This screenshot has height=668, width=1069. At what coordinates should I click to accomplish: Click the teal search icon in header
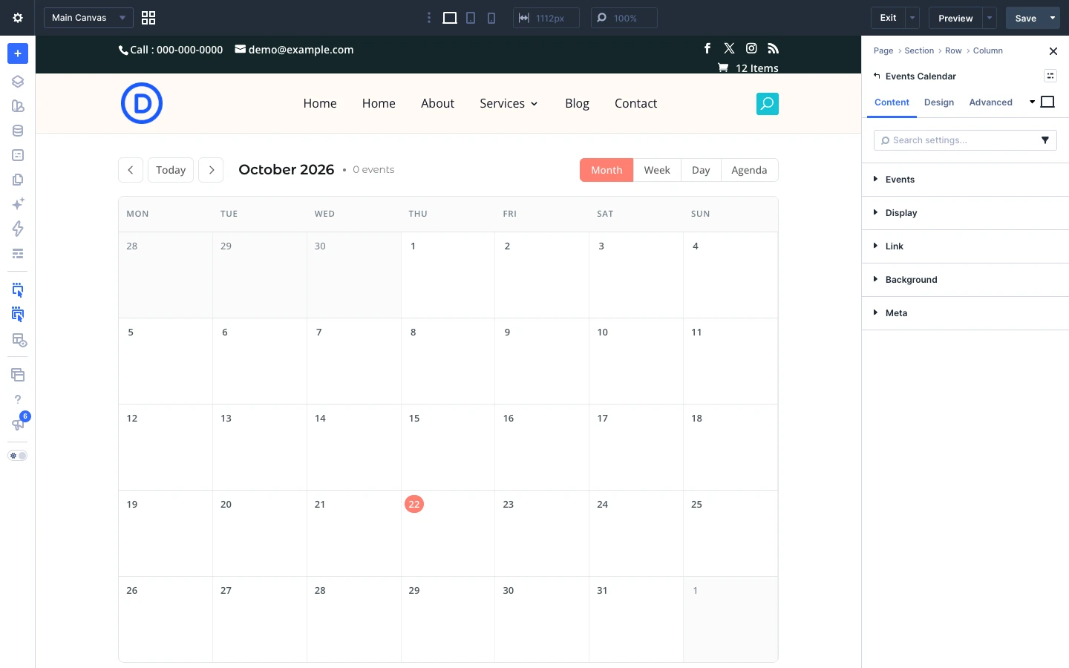768,104
